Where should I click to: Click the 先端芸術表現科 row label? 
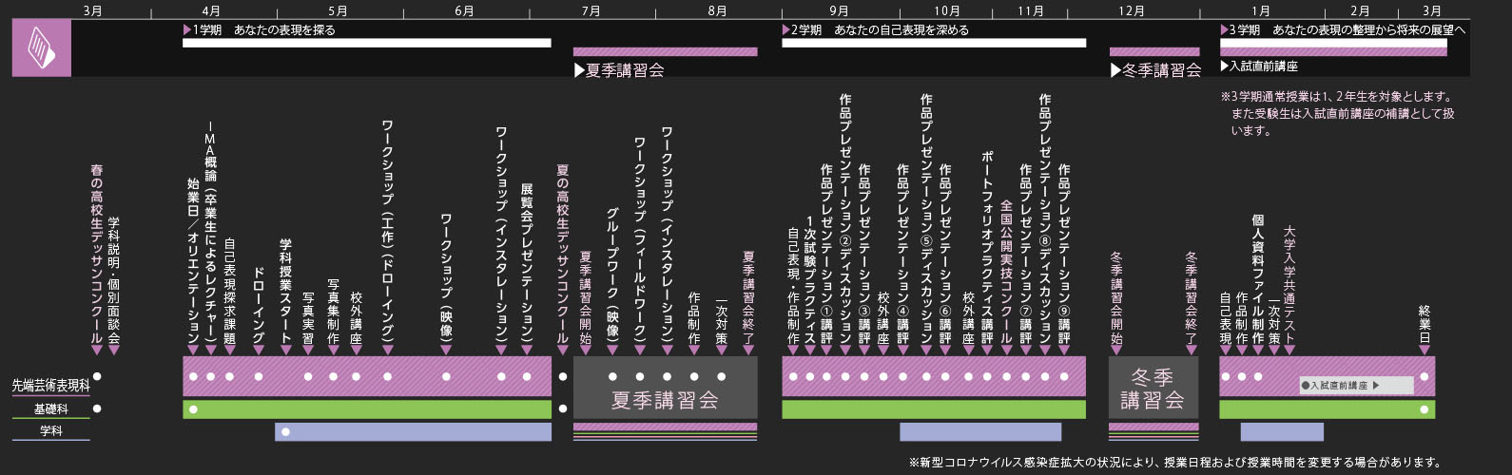click(50, 386)
